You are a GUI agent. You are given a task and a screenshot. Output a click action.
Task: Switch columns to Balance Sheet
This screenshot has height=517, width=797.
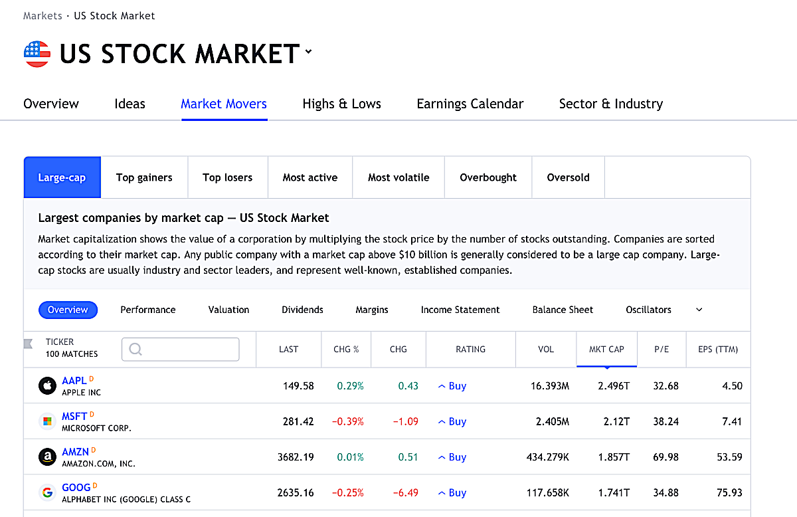[563, 310]
